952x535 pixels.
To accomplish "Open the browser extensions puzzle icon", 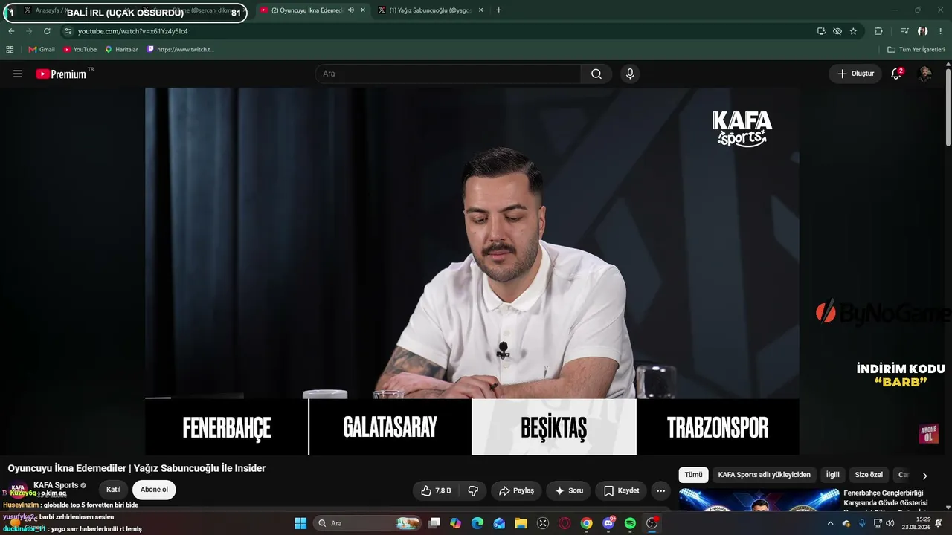I will click(878, 31).
